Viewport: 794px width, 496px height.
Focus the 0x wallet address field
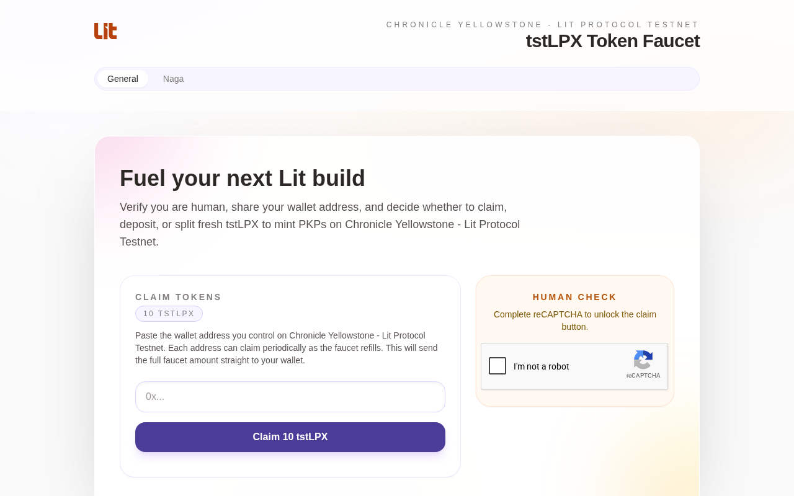tap(290, 397)
